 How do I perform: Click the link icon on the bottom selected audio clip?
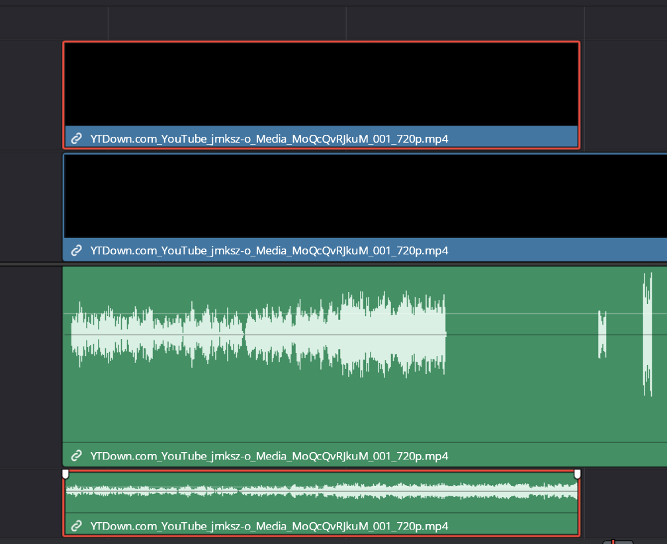point(76,525)
